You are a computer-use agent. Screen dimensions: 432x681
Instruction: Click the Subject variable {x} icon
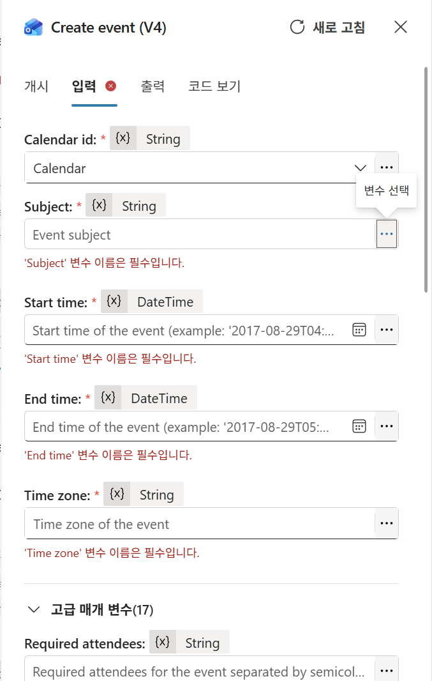click(99, 205)
